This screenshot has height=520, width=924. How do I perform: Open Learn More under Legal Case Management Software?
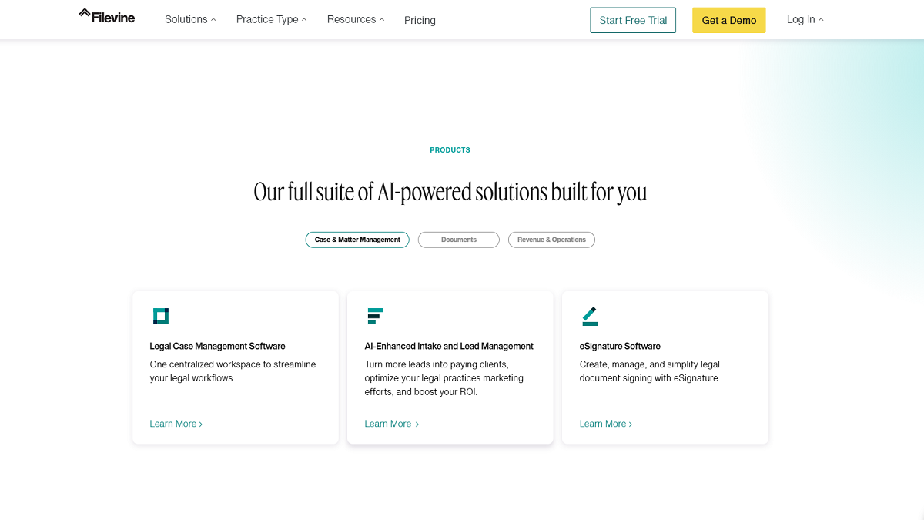click(x=172, y=424)
